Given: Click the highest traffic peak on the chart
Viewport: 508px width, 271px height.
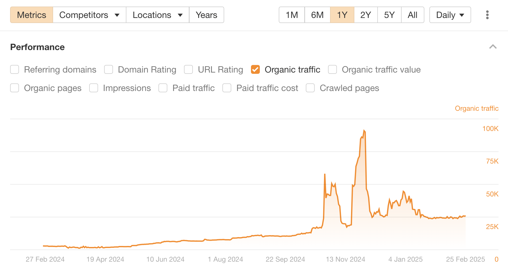Looking at the screenshot, I should pos(364,131).
